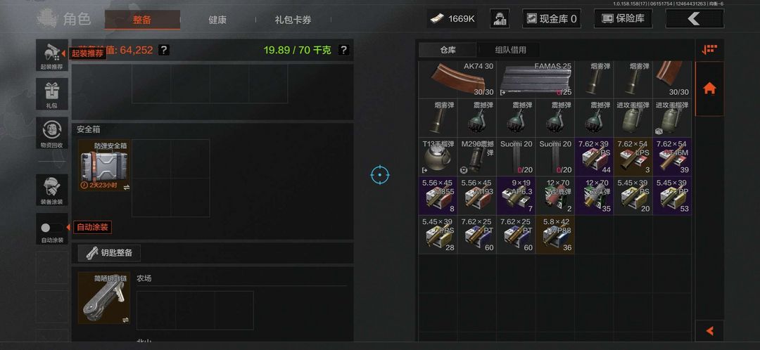This screenshot has height=350, width=760.
Task: Click the 现金库 0 button
Action: click(x=552, y=19)
